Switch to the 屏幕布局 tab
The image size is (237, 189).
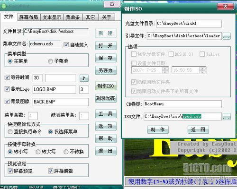pos(28,17)
